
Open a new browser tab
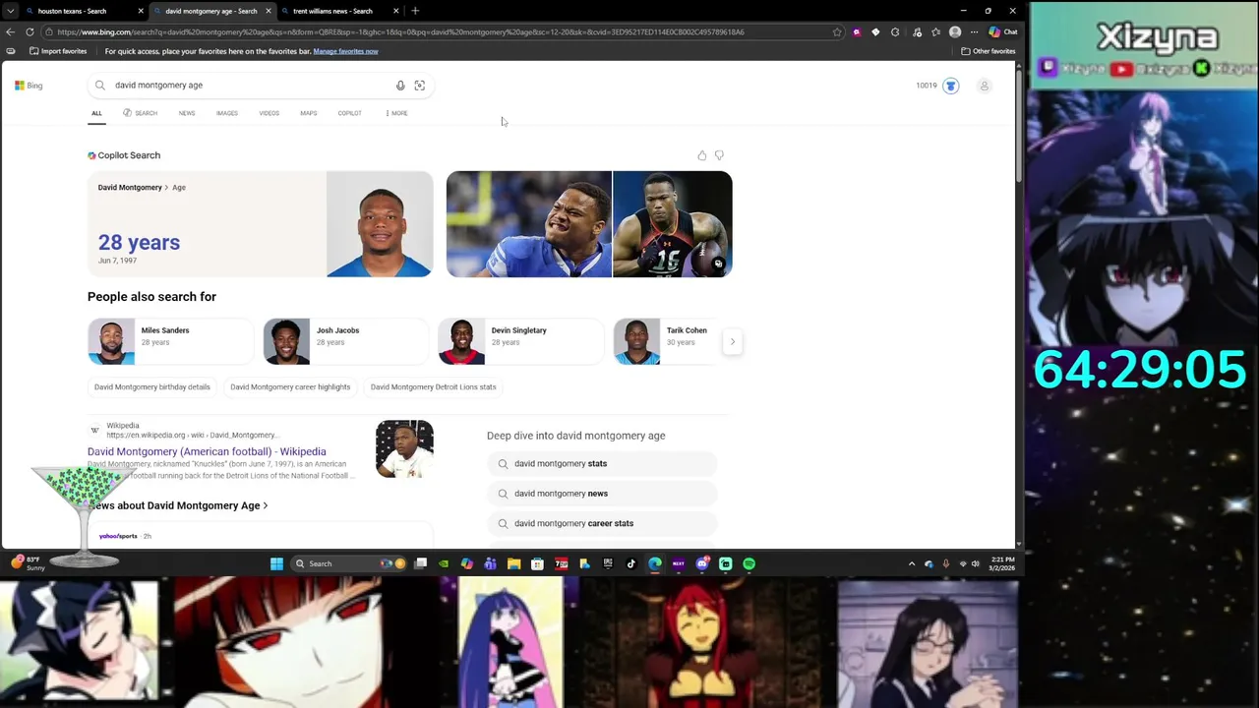(415, 11)
